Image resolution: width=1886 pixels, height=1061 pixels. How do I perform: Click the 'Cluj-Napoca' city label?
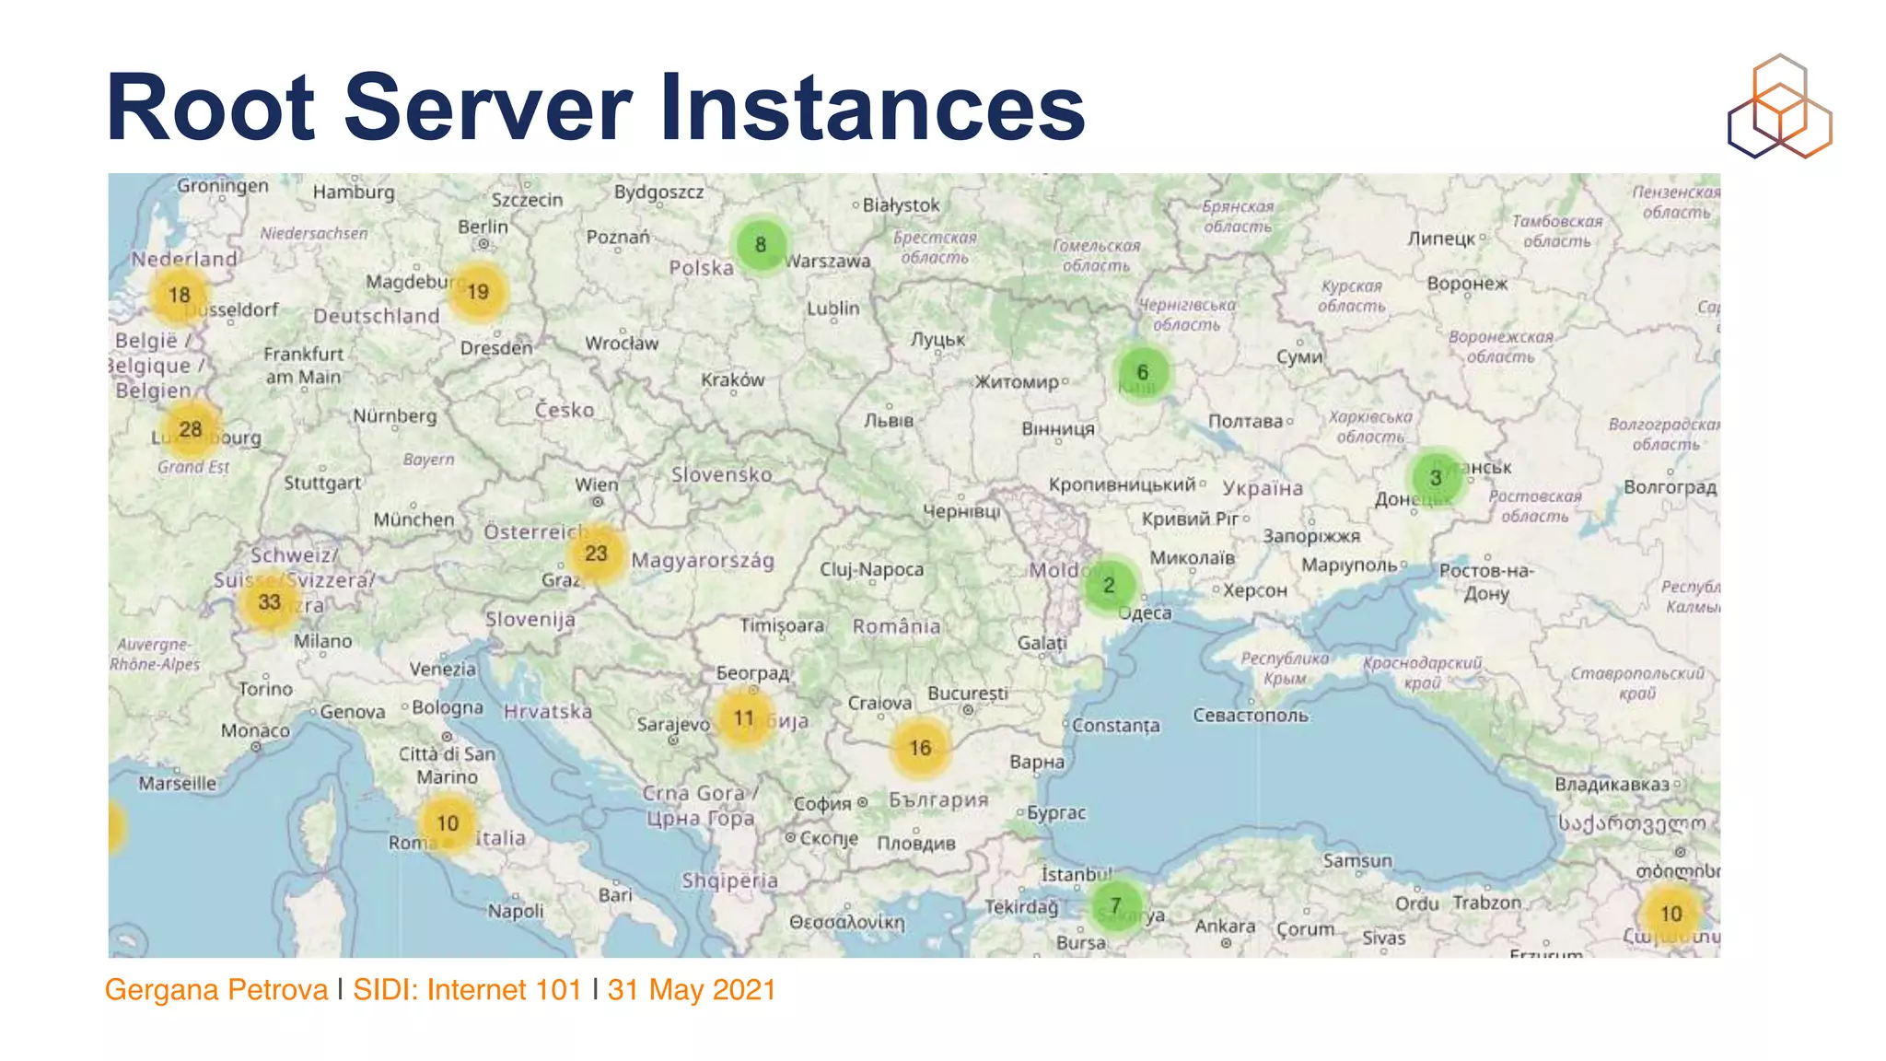click(872, 569)
